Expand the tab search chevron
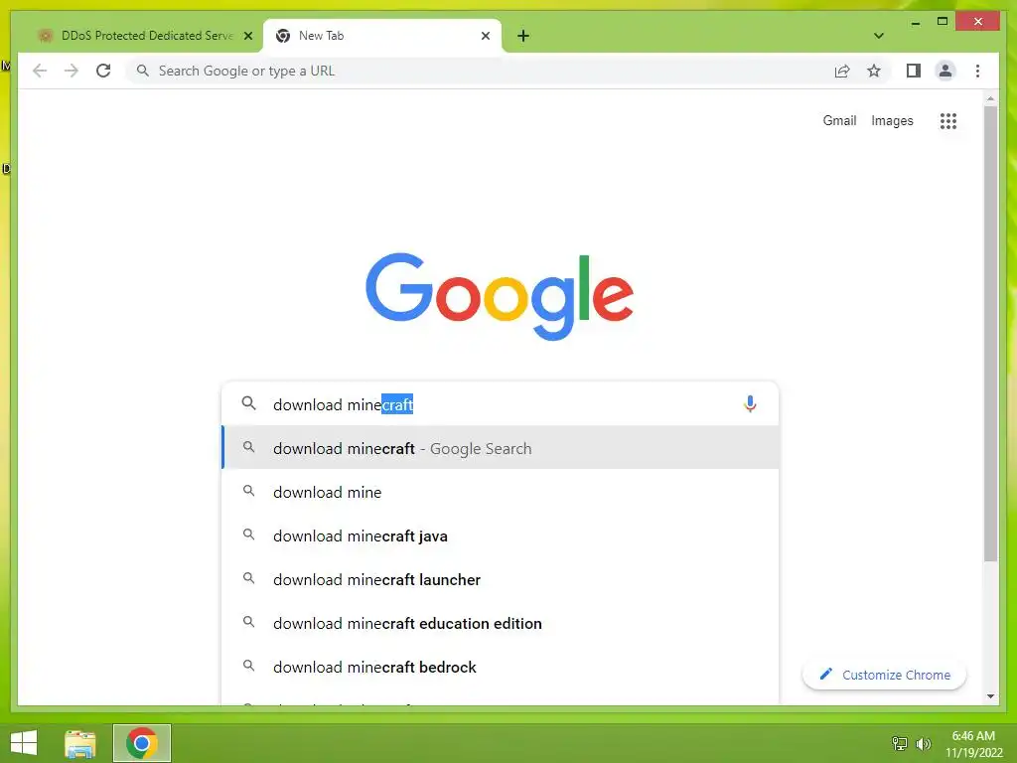 [x=878, y=36]
